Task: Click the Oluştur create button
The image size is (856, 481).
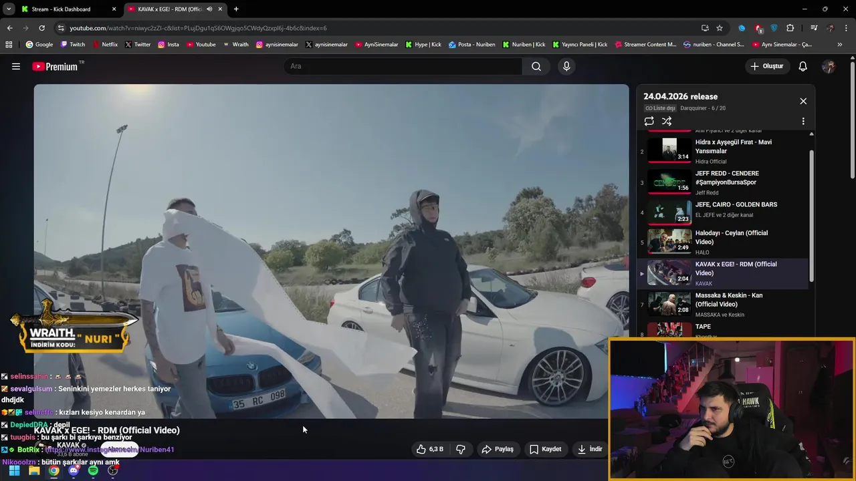Action: pos(766,66)
